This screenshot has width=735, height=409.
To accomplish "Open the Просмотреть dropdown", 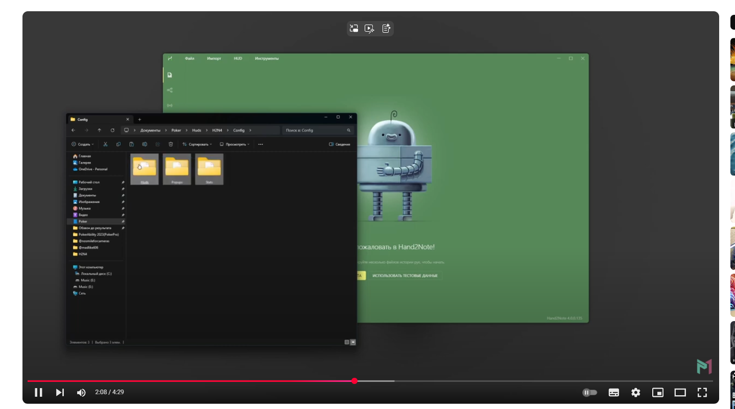I will [234, 144].
